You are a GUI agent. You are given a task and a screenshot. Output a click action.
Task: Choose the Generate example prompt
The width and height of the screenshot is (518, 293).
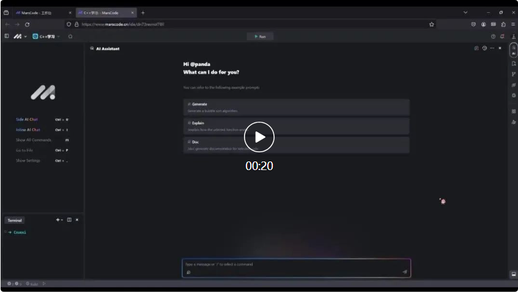click(296, 107)
